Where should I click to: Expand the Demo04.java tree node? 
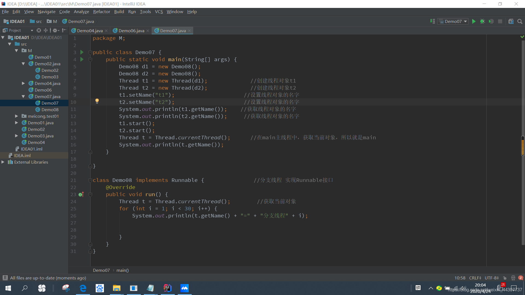pyautogui.click(x=23, y=83)
